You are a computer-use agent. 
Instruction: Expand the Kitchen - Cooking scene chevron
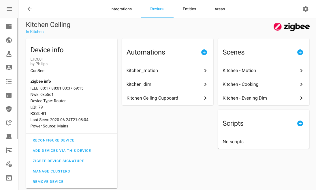point(301,84)
